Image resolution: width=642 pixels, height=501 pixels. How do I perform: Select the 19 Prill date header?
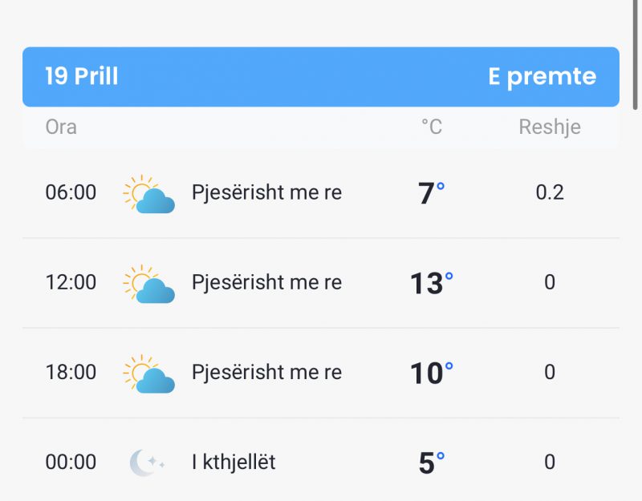82,76
